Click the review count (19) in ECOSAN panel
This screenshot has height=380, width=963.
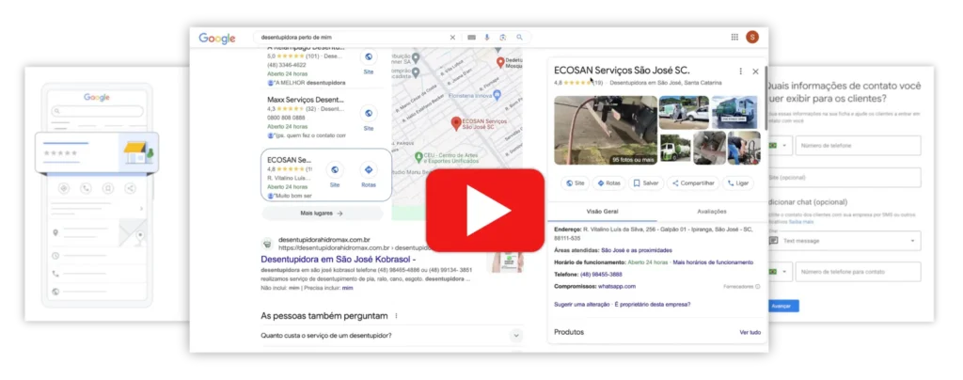[x=597, y=82]
